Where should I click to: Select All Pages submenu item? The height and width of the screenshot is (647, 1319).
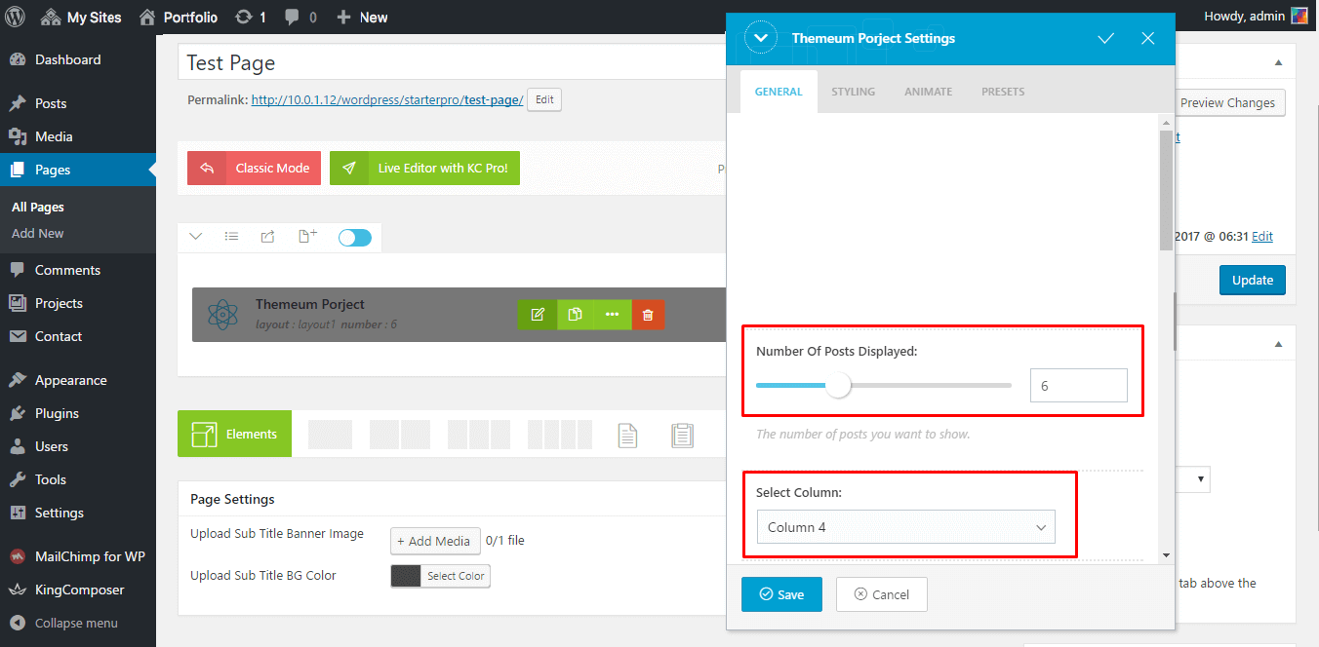coord(38,207)
